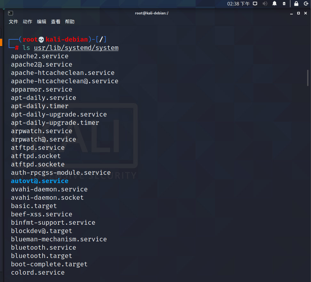Click the apparmor.service line
The image size is (311, 282).
[42, 90]
